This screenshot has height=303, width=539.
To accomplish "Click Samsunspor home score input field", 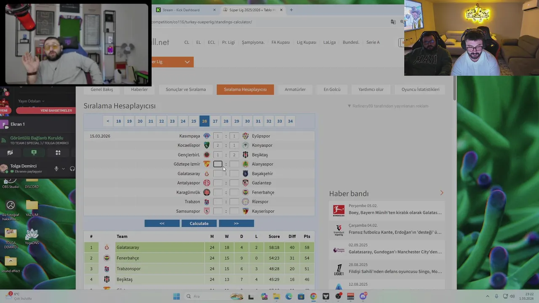I will pyautogui.click(x=218, y=211).
